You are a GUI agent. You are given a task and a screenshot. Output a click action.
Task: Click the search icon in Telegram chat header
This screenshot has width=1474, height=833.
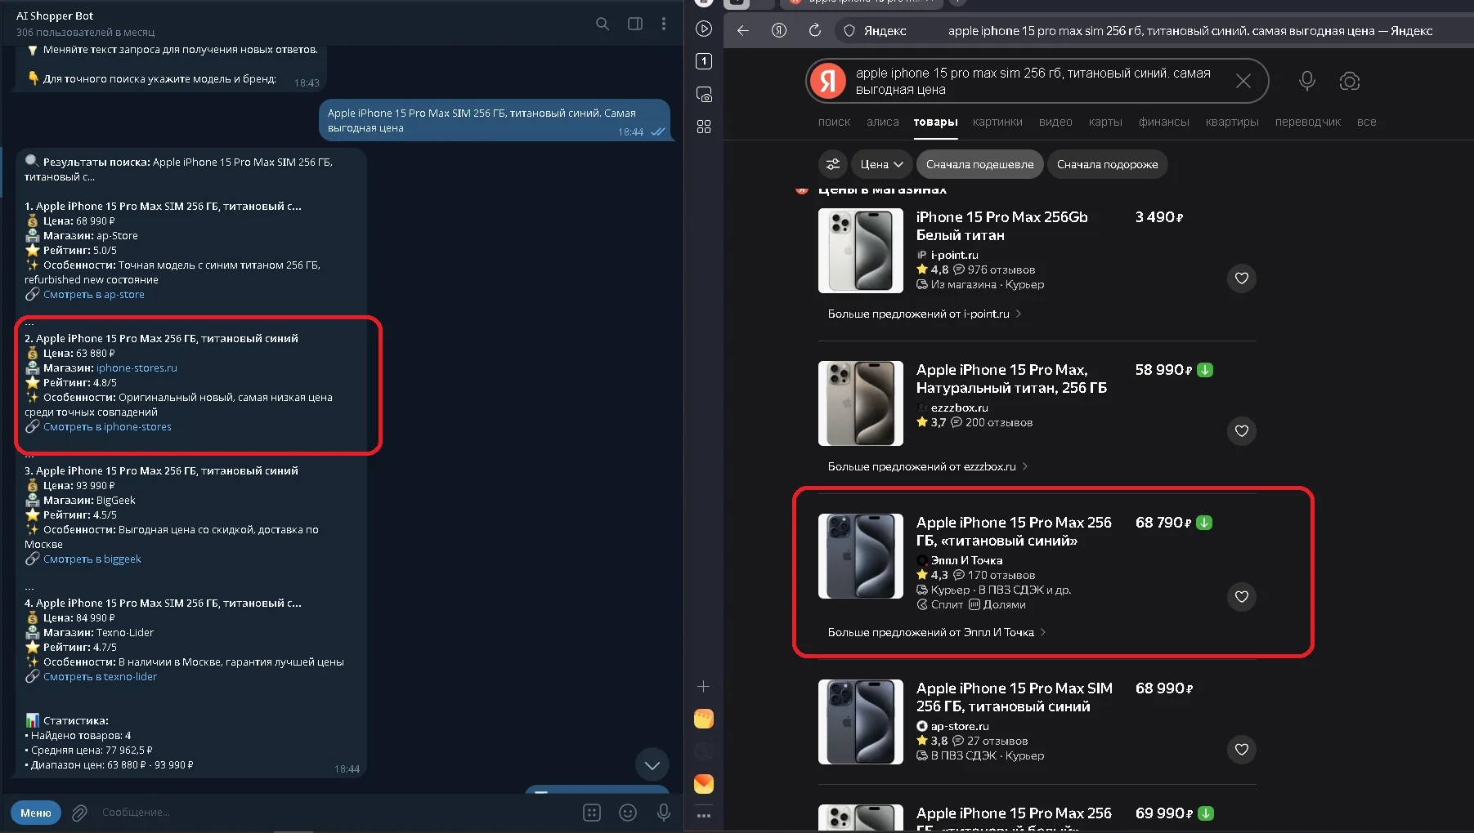coord(603,24)
